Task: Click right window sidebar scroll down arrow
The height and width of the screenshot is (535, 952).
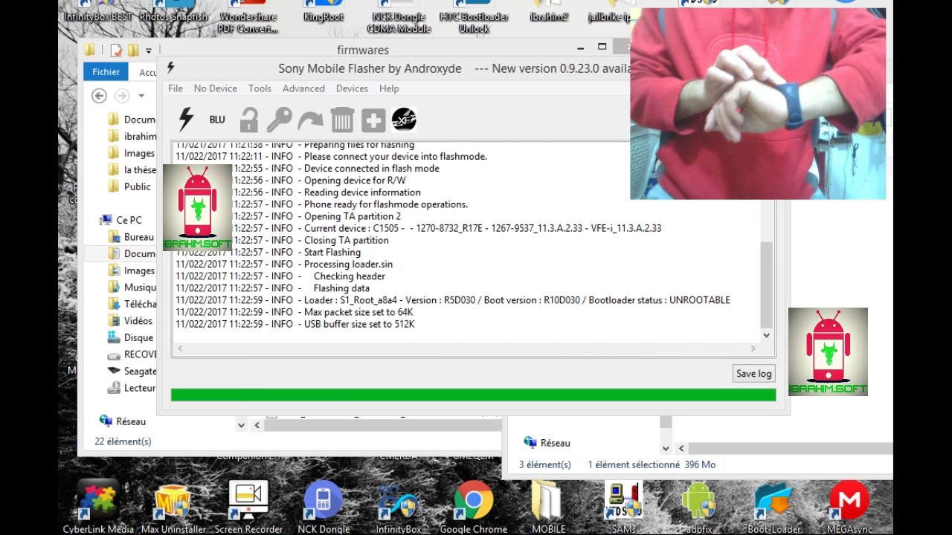Action: pyautogui.click(x=666, y=448)
